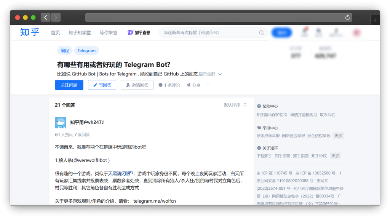Click 分享 share button
390x216 pixels.
[193, 85]
